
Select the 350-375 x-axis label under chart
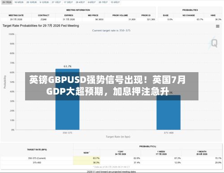pyautogui.click(x=68, y=133)
